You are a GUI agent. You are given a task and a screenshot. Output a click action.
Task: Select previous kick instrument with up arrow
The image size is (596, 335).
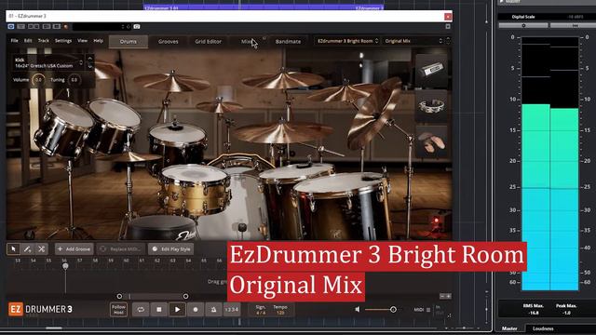90,59
